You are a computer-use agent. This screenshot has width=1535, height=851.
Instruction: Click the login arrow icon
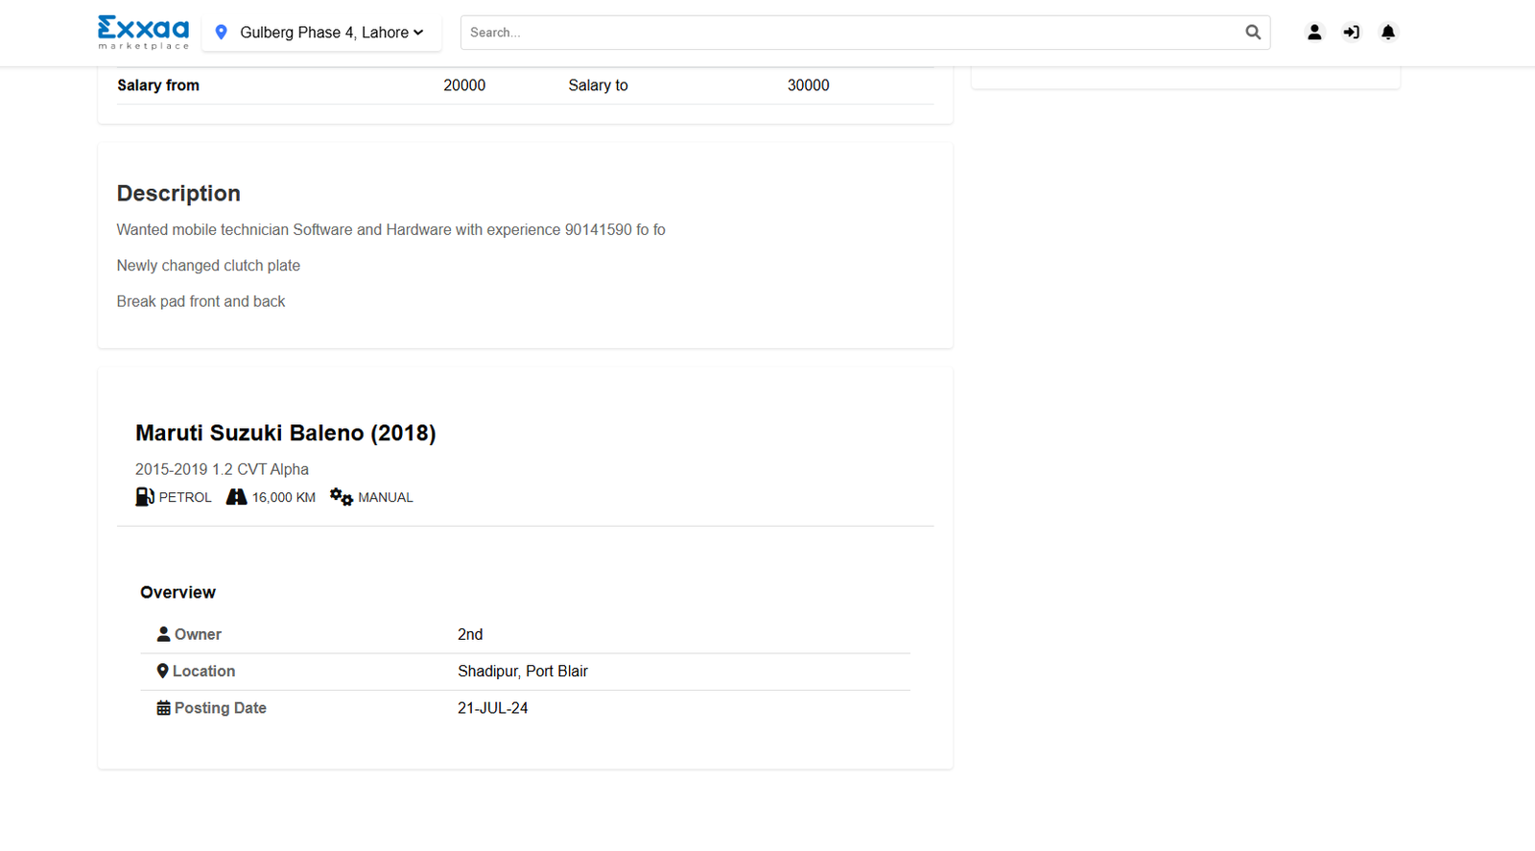pos(1351,33)
